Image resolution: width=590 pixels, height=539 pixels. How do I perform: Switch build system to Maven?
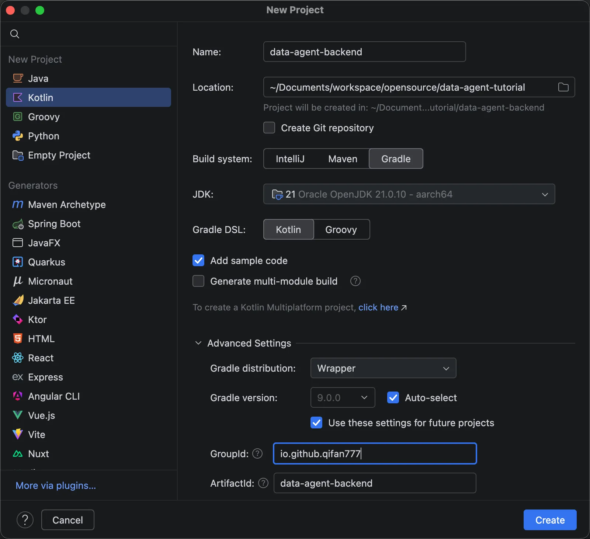pos(342,159)
